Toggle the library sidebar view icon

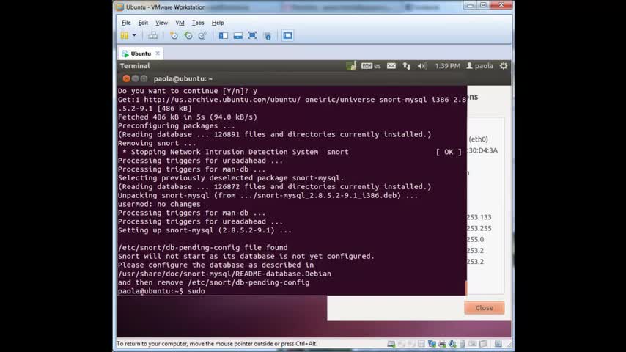click(223, 35)
